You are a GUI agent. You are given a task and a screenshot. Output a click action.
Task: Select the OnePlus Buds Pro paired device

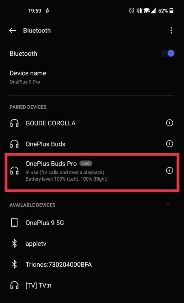[x=92, y=172]
